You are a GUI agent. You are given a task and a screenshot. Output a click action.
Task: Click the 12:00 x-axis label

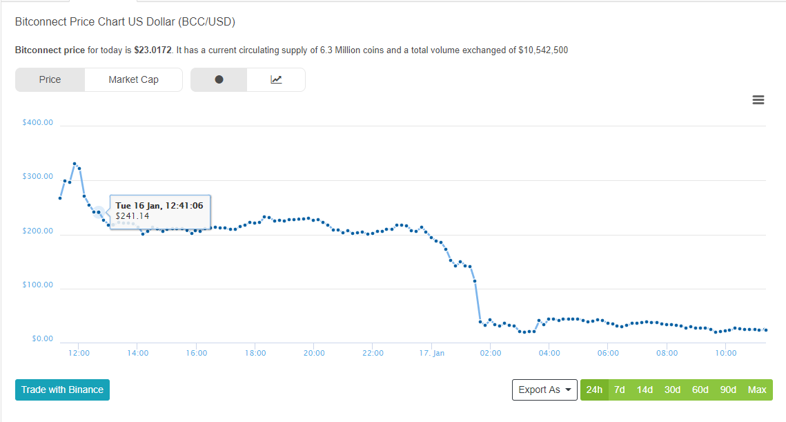point(79,353)
